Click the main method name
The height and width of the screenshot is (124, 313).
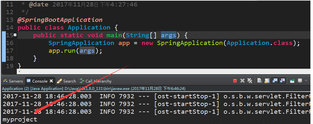pyautogui.click(x=114, y=35)
